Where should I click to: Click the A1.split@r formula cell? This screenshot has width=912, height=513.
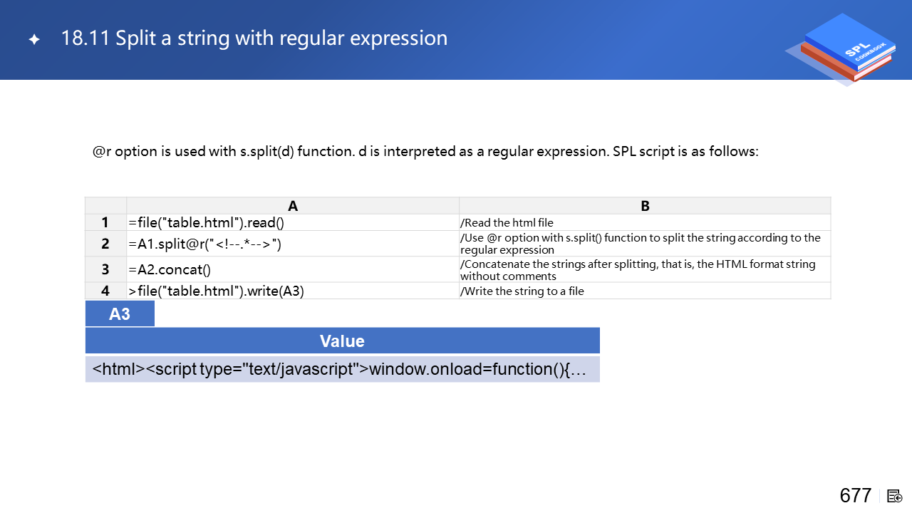tap(205, 244)
